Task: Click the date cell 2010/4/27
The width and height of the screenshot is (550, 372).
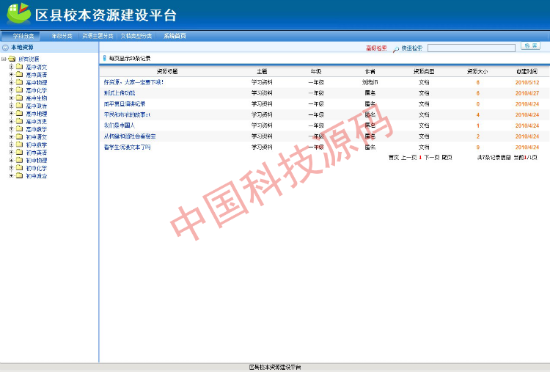Action: [x=527, y=93]
